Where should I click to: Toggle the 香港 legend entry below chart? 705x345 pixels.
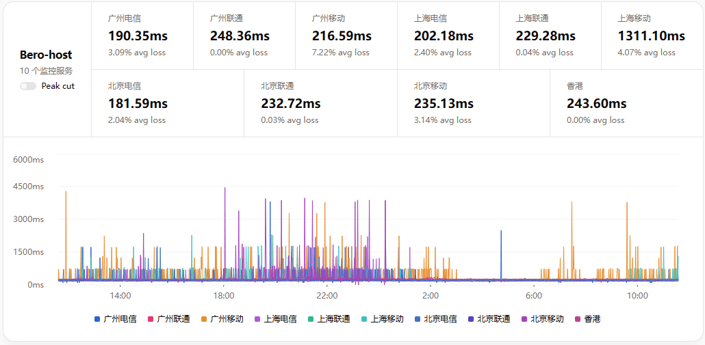point(587,319)
